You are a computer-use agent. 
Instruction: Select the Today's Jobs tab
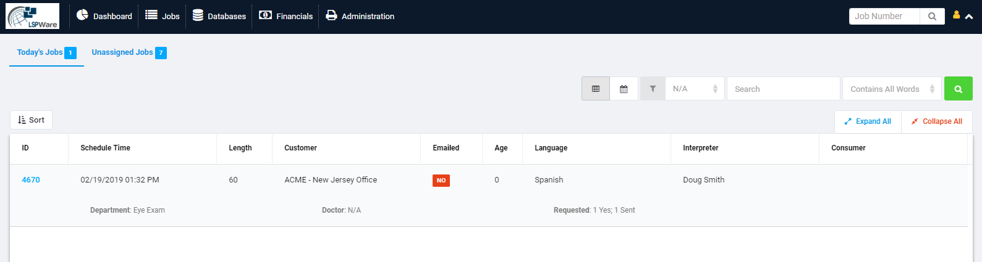(x=46, y=52)
